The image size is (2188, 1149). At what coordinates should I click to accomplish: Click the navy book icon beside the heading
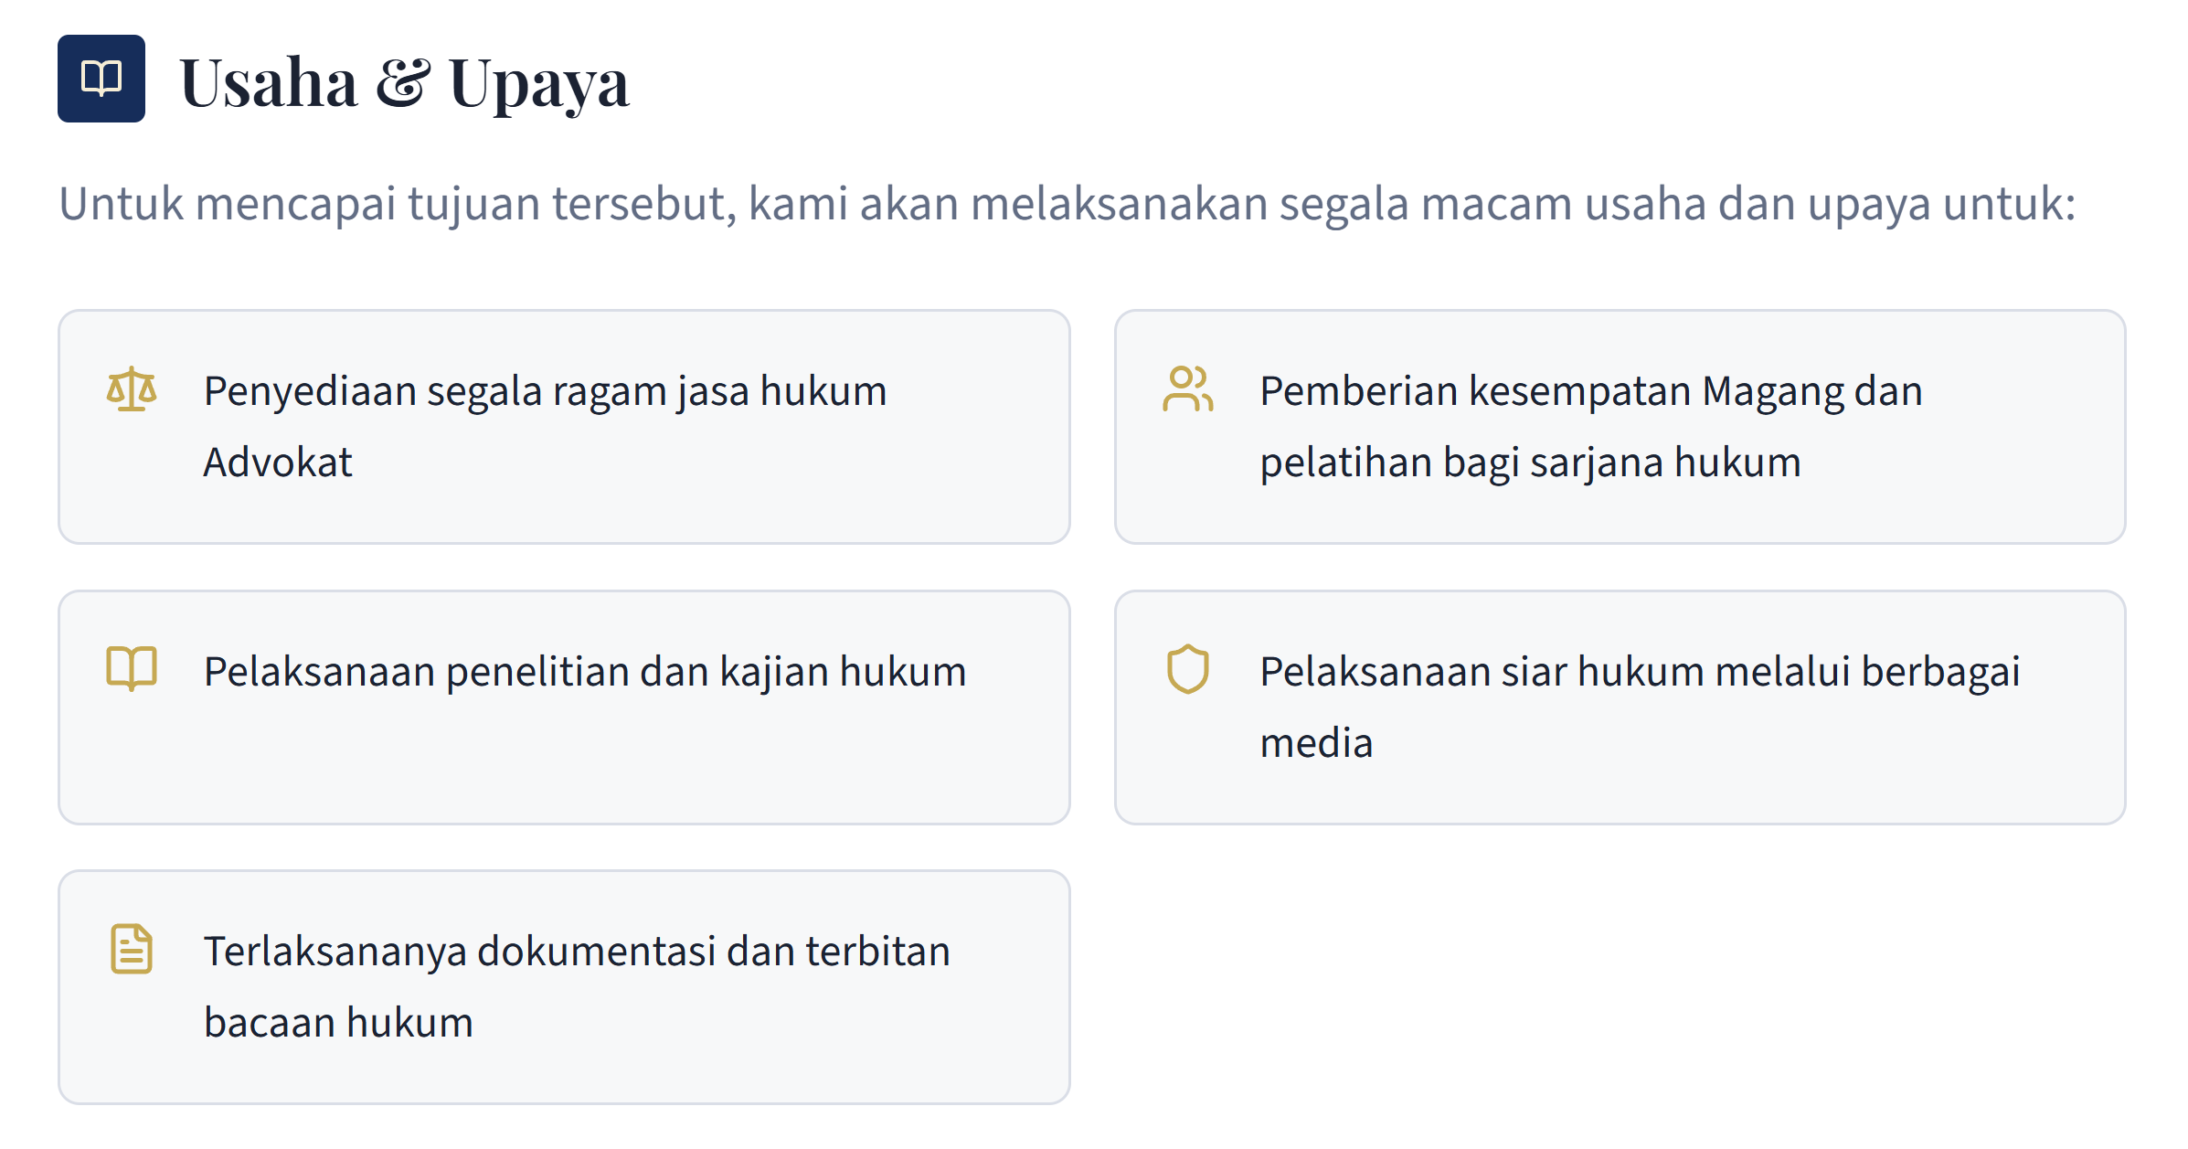(101, 79)
